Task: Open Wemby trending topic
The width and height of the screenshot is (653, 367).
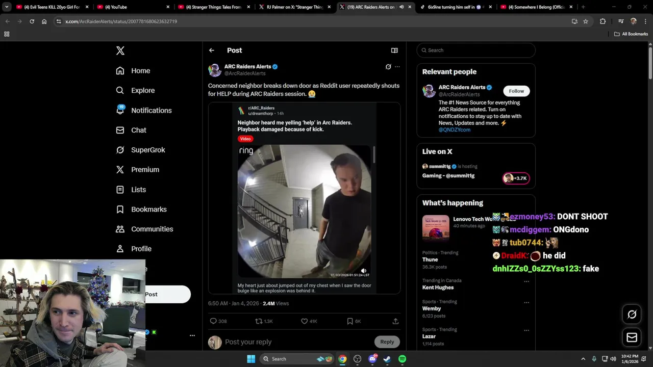Action: [432, 309]
